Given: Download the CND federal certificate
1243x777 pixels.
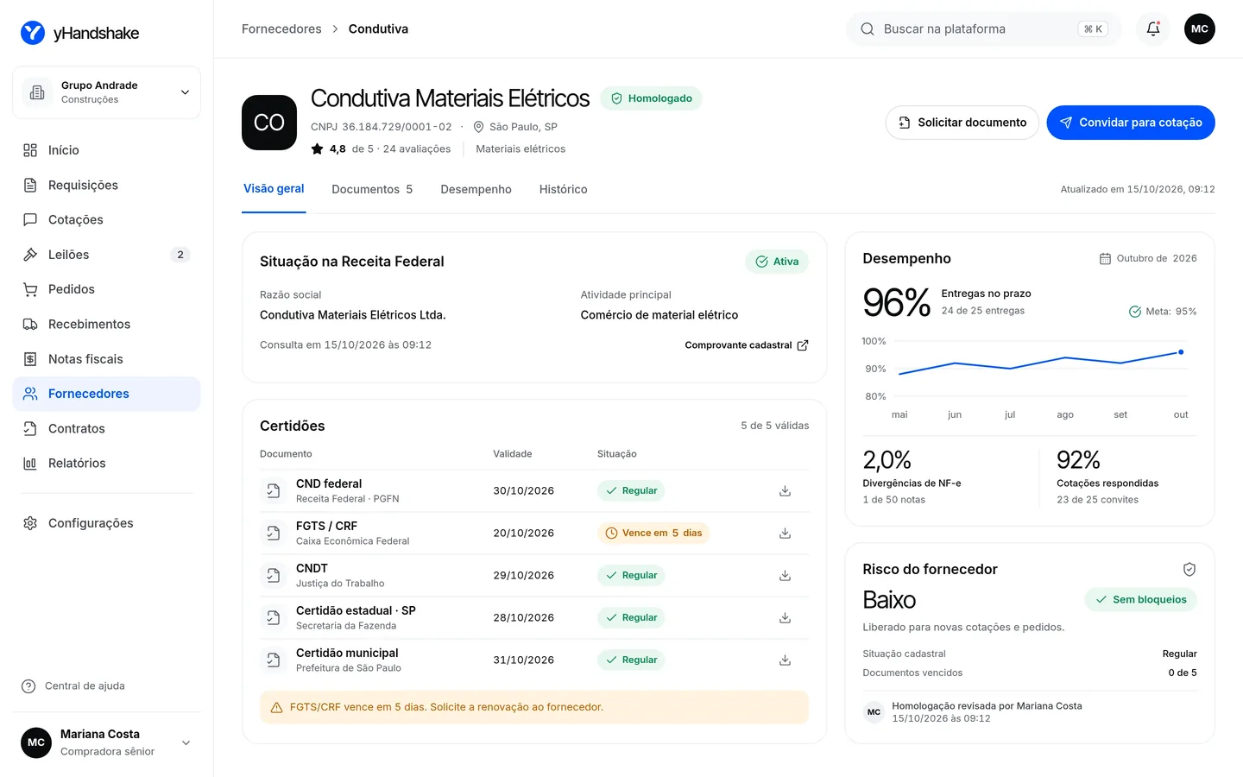Looking at the screenshot, I should [785, 490].
